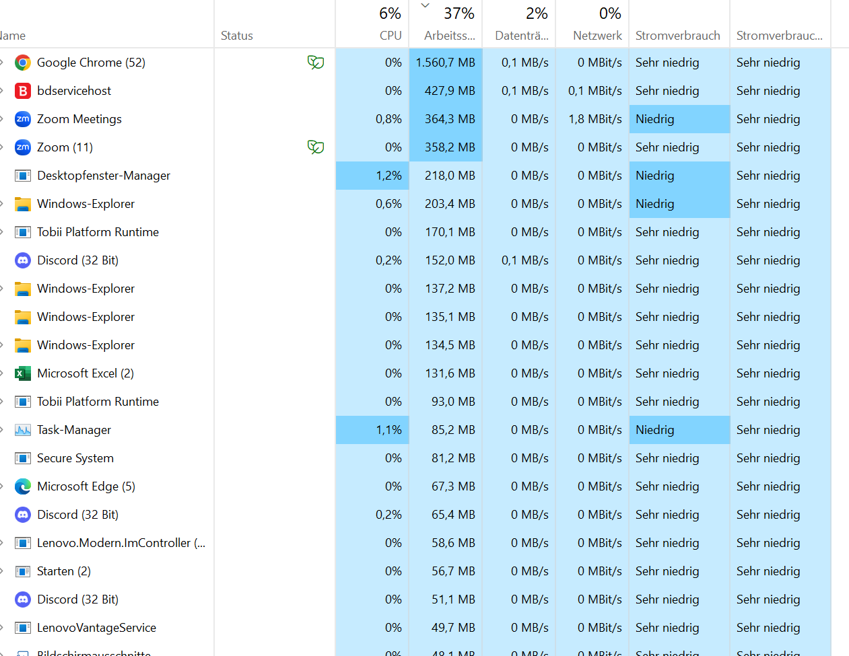Click the efficiency mode leaf icon for Google Chrome
Screen dimensions: 849x656
tap(316, 63)
